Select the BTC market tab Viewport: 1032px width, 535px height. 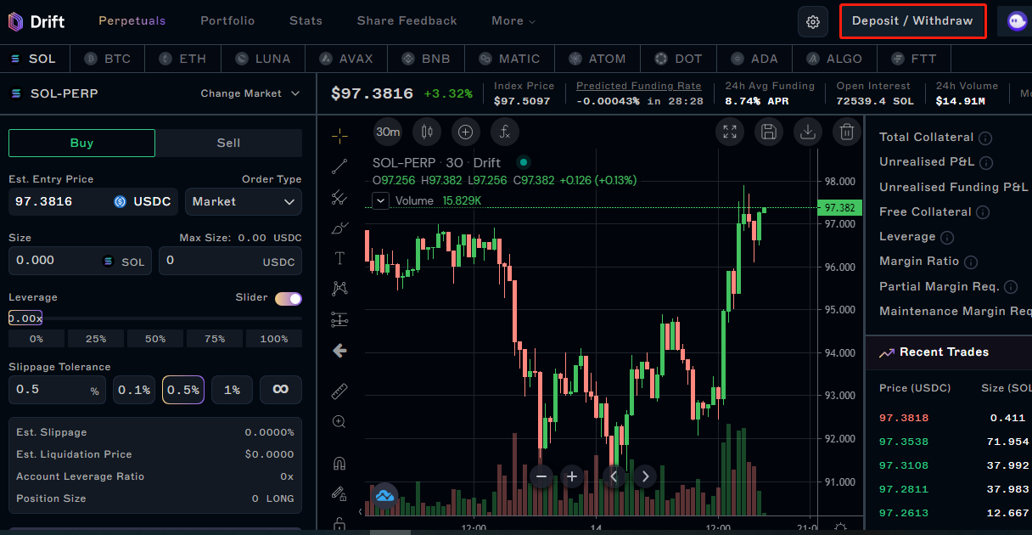(108, 59)
